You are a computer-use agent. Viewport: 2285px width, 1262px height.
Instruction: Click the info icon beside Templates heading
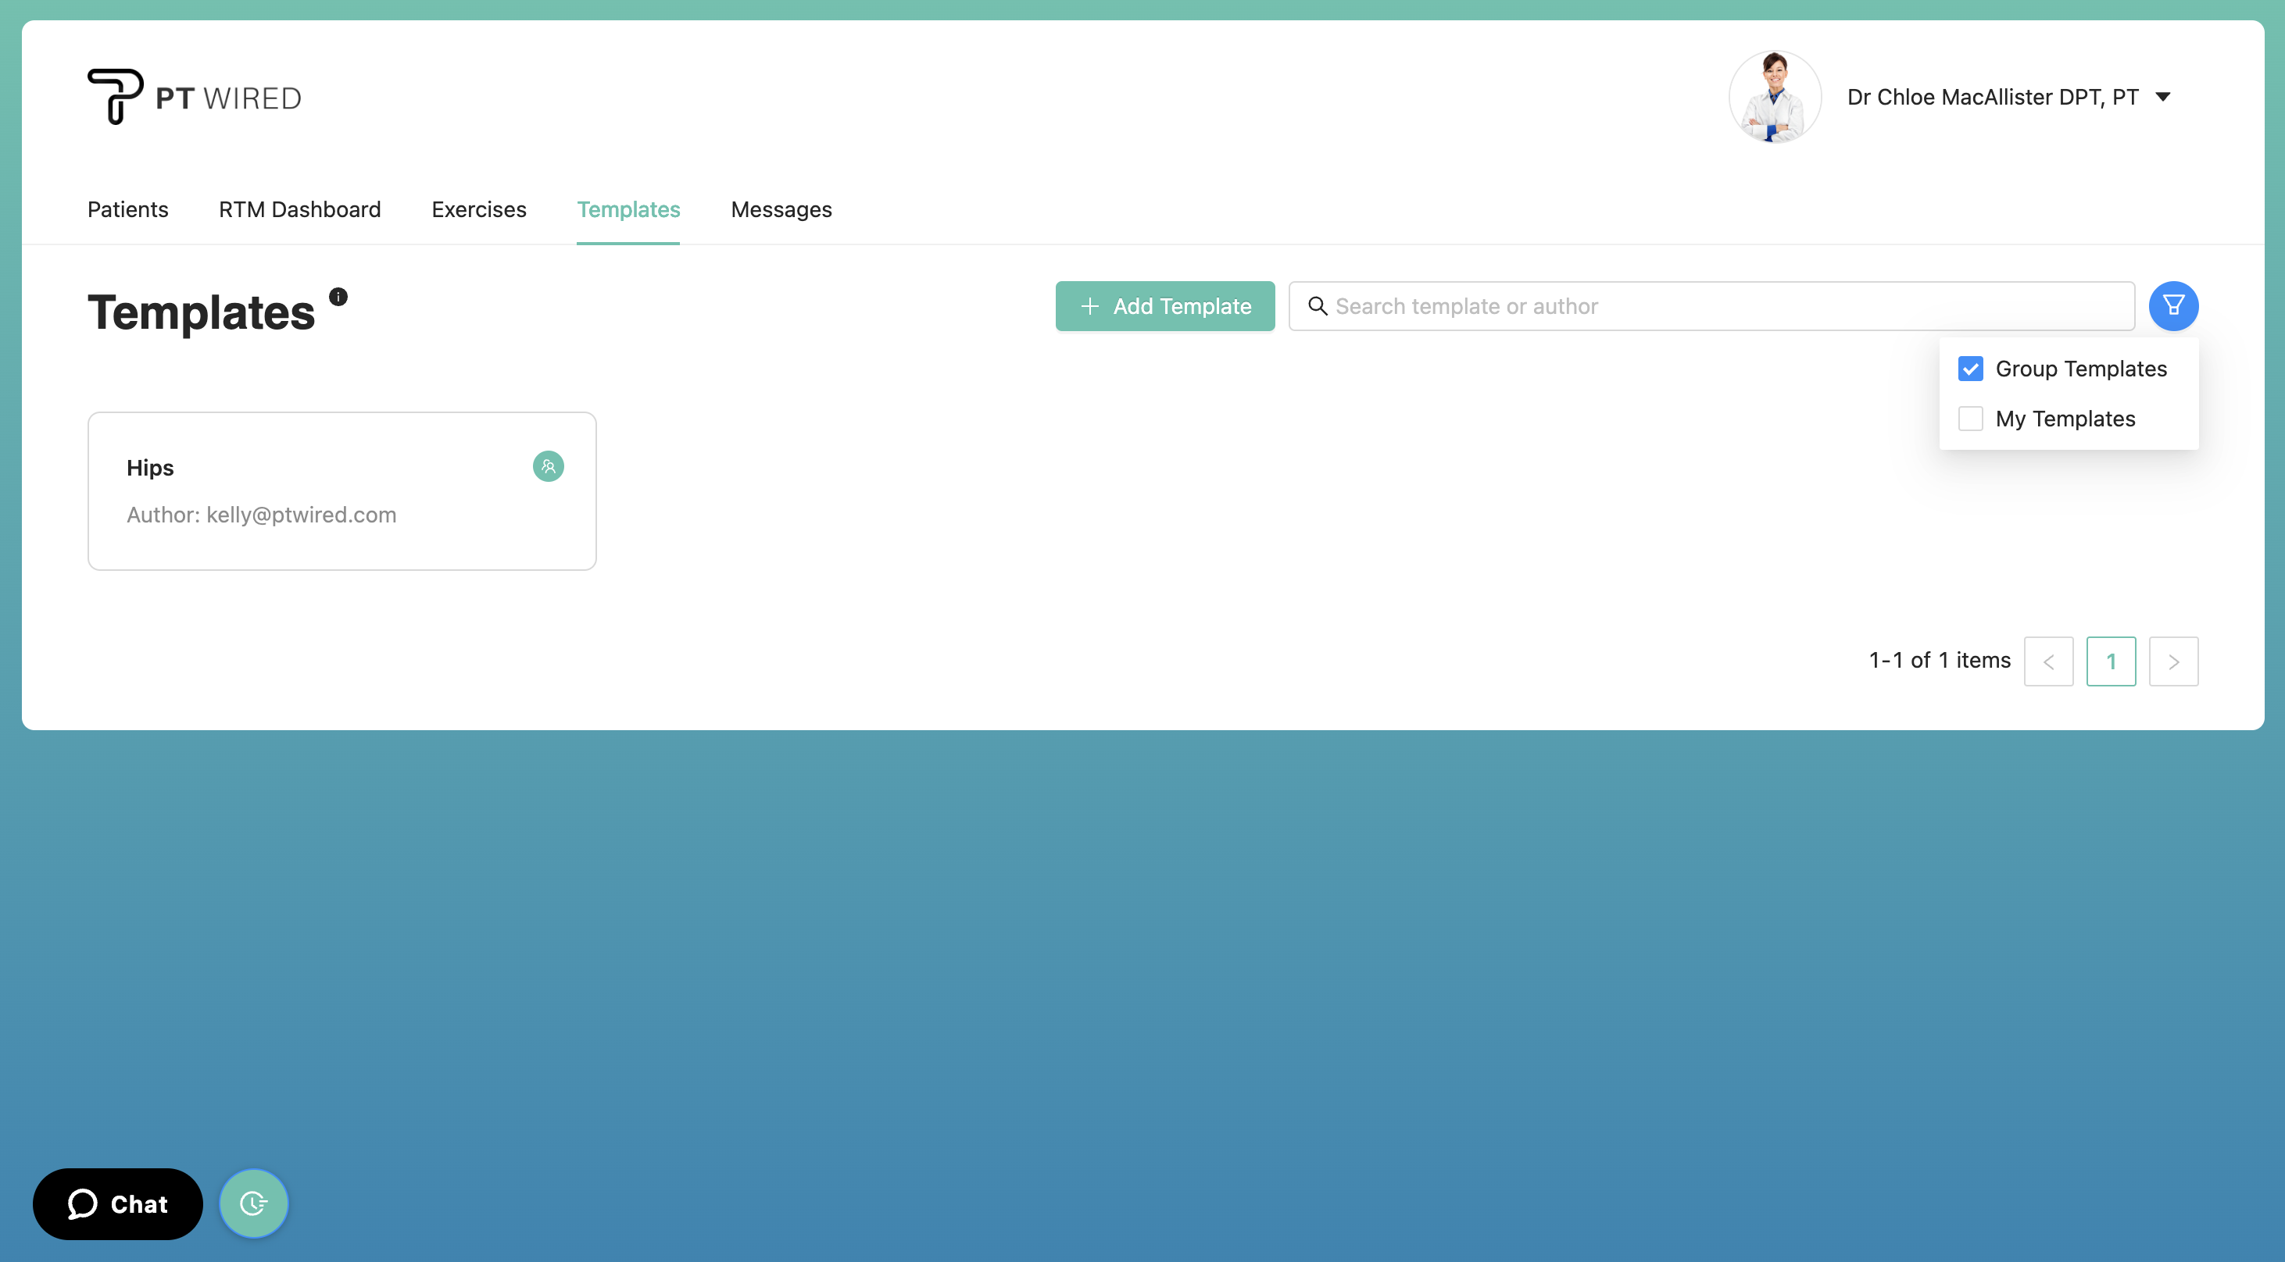click(338, 296)
